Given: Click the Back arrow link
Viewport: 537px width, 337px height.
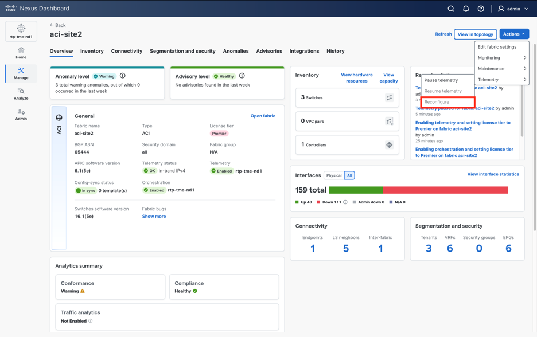Looking at the screenshot, I should click(x=57, y=25).
